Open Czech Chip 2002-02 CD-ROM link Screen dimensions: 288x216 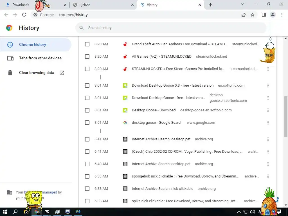click(187, 152)
